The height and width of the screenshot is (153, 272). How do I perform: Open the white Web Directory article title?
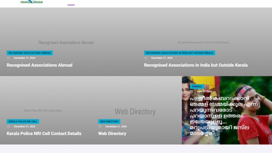(112, 134)
